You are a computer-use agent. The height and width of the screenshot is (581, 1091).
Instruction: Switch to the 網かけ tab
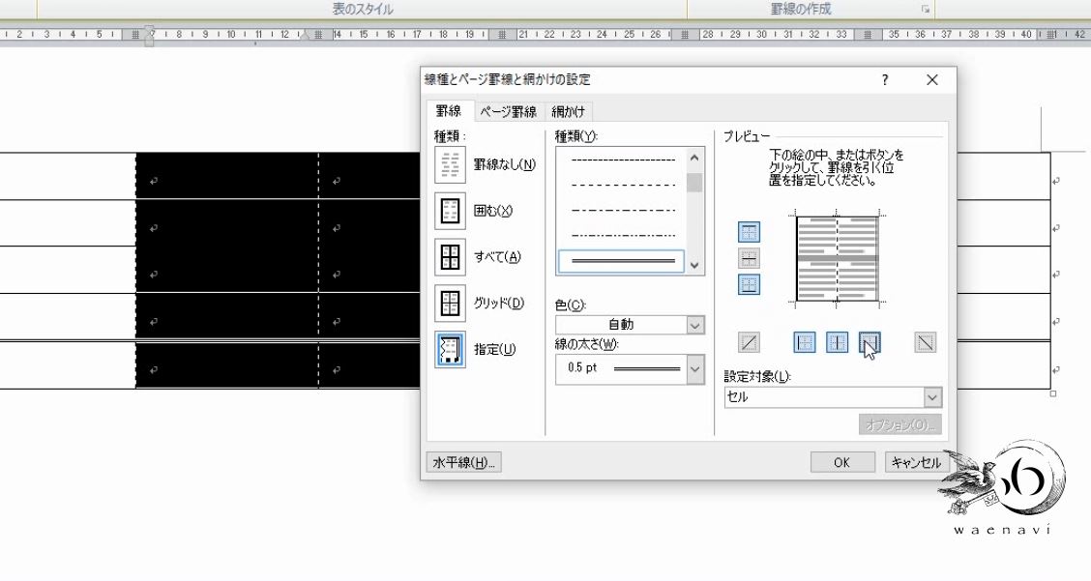click(x=569, y=112)
